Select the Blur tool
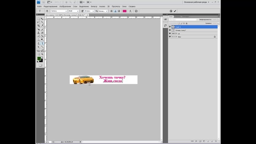256x144 pixels. coord(38,40)
